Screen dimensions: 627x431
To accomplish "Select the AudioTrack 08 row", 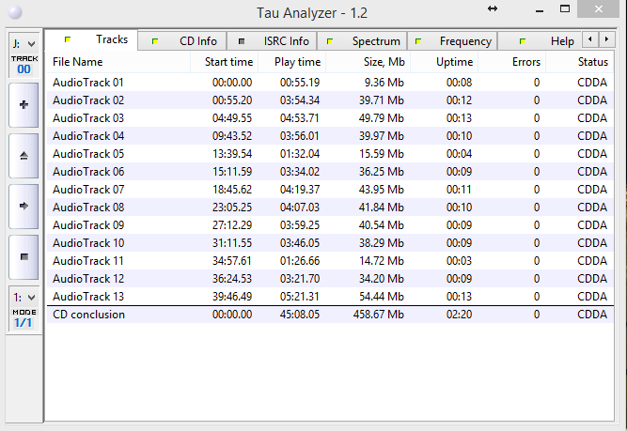I will [x=330, y=208].
